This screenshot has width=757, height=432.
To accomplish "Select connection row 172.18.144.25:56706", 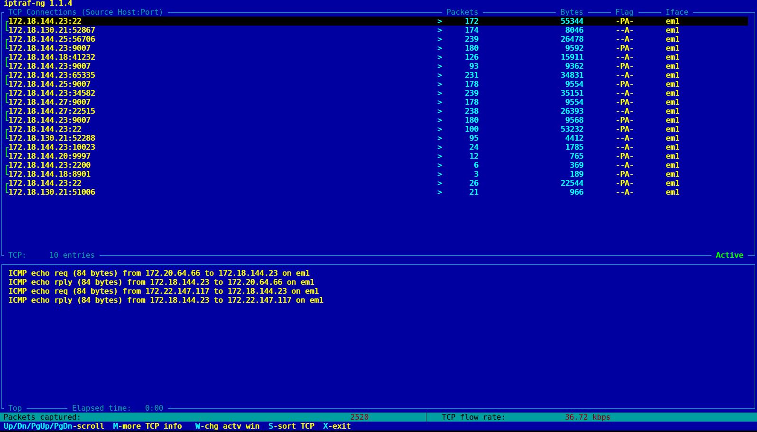I will coord(378,39).
